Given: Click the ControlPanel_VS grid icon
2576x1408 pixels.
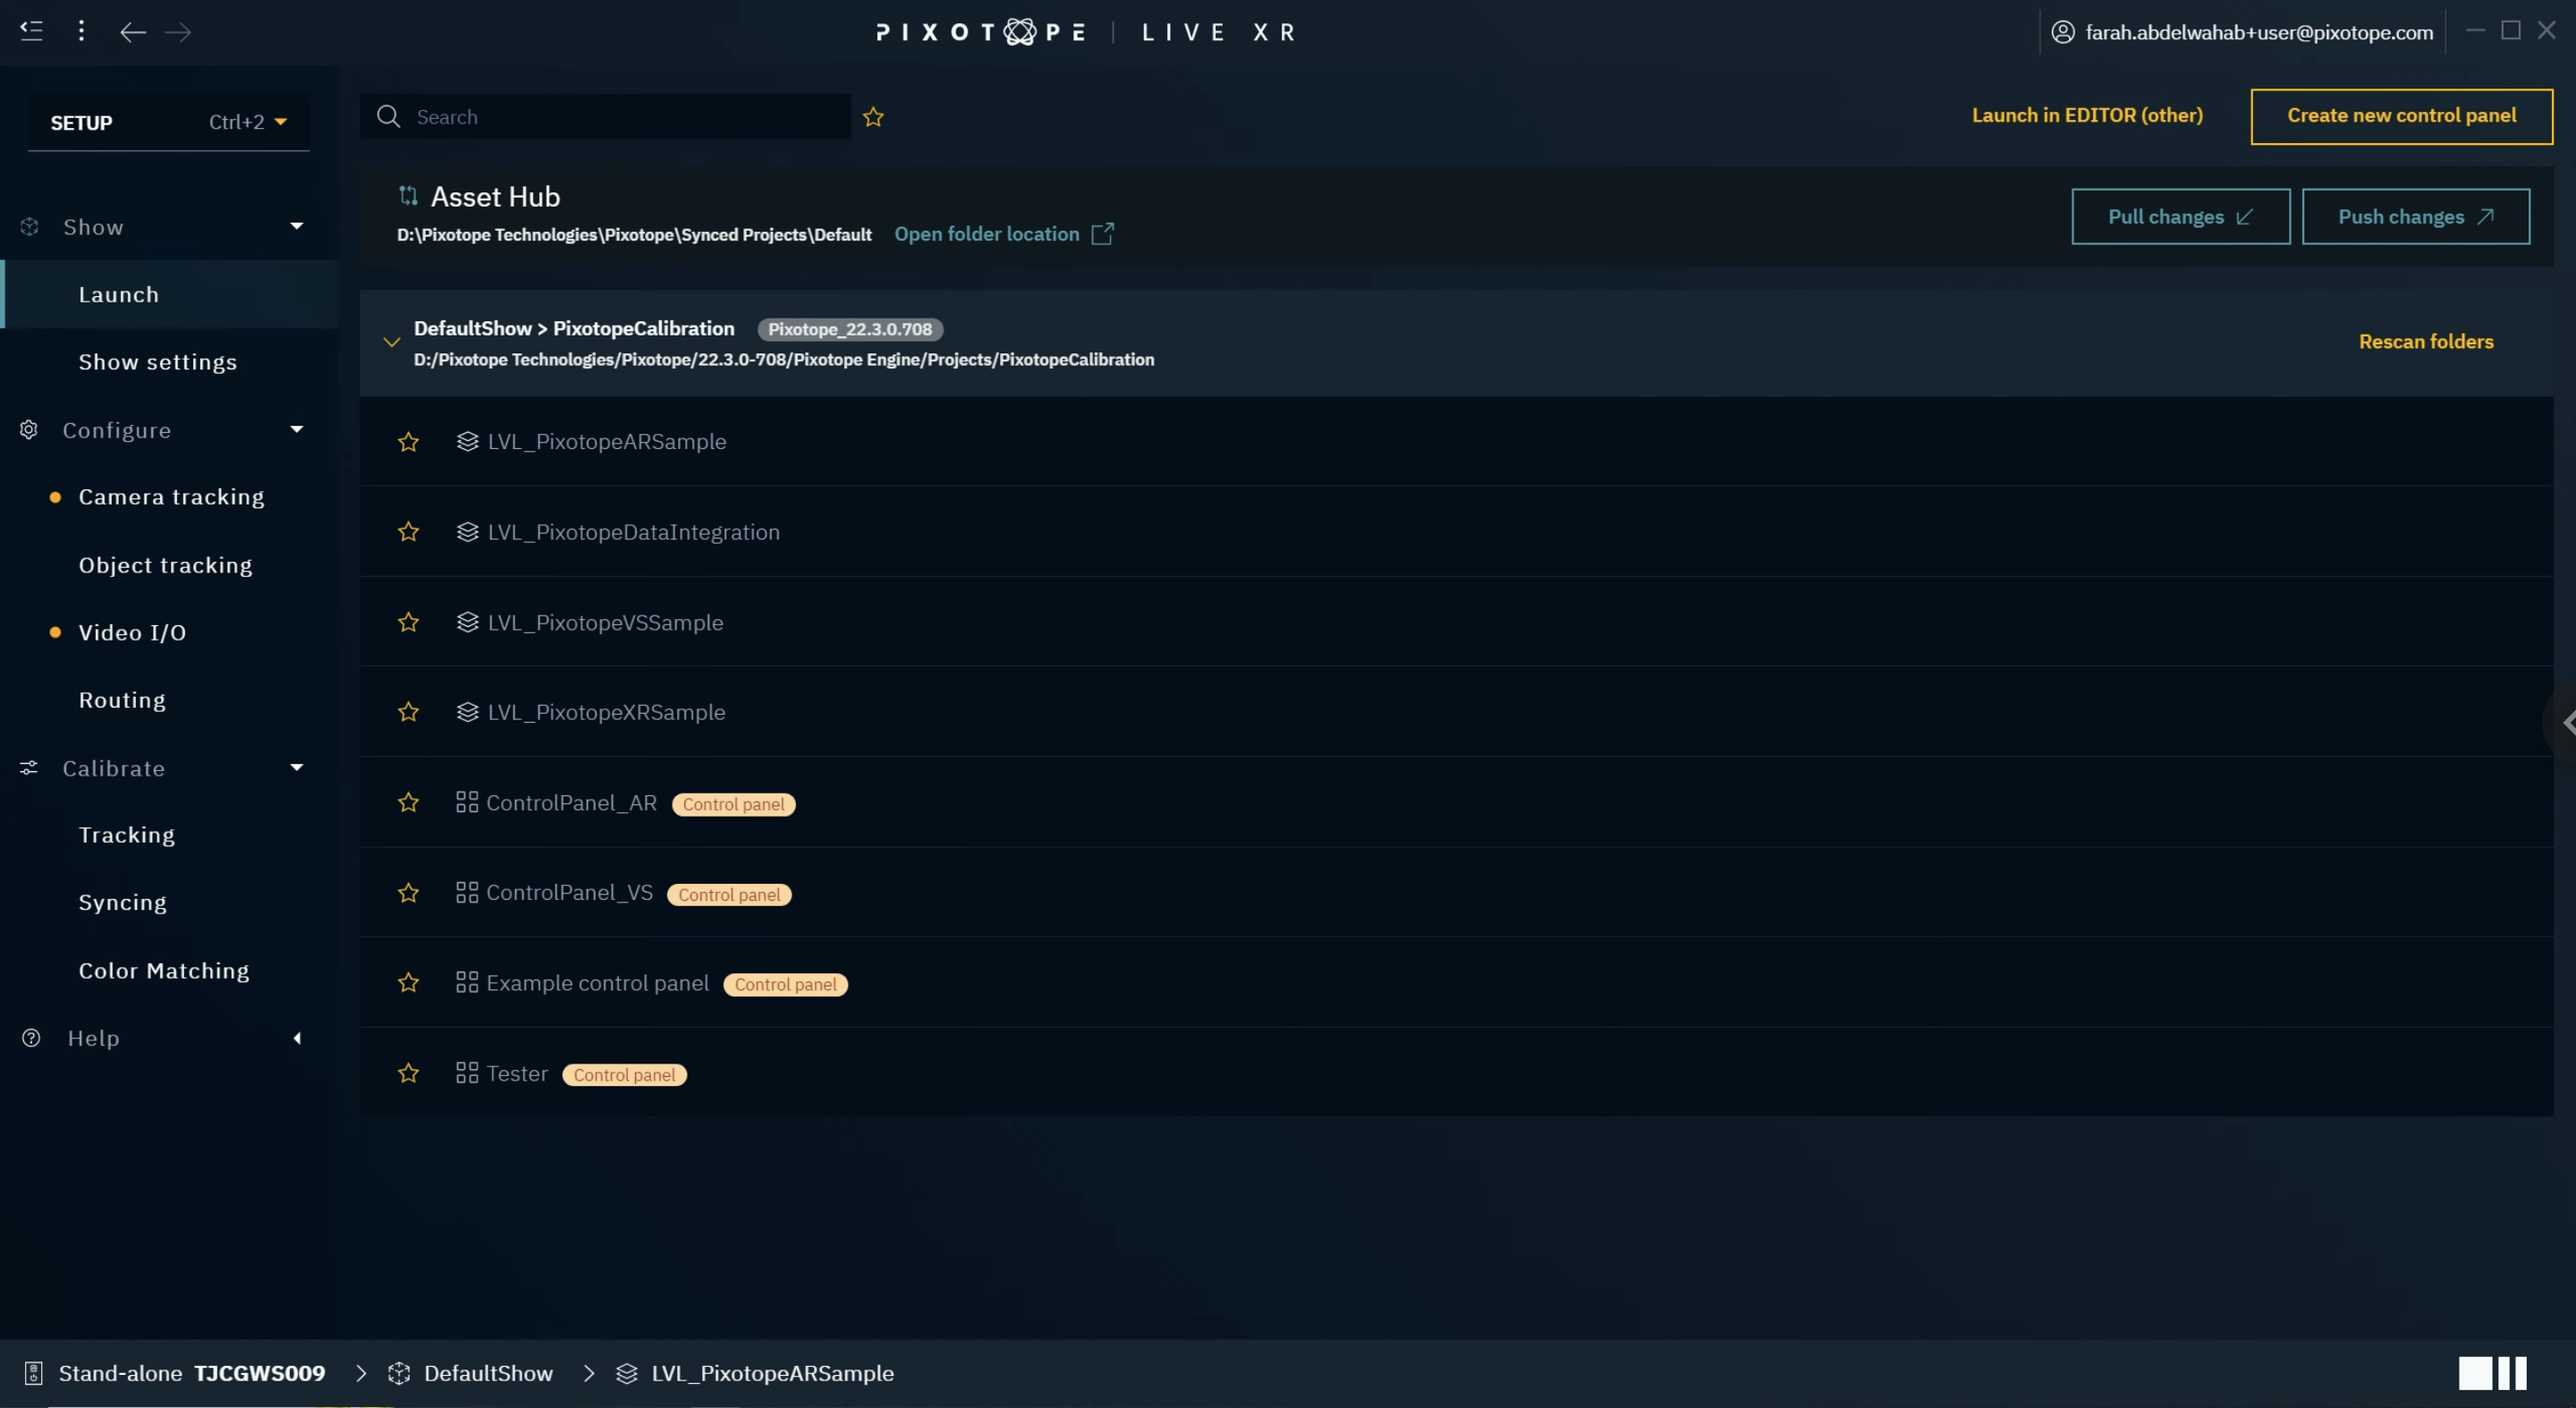Looking at the screenshot, I should pyautogui.click(x=467, y=892).
